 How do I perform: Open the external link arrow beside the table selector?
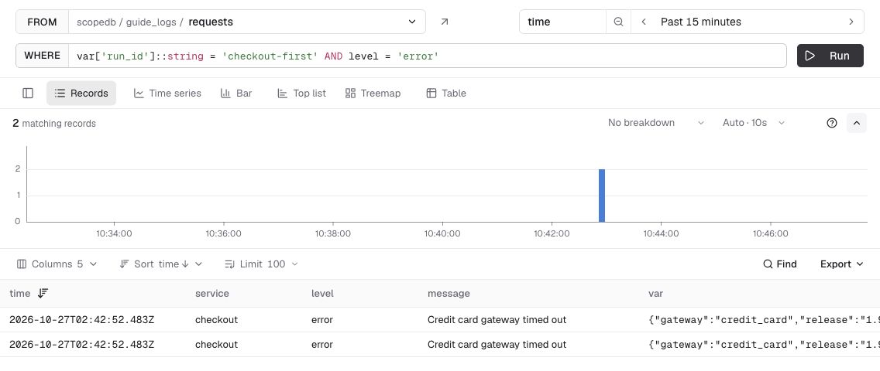click(x=445, y=22)
